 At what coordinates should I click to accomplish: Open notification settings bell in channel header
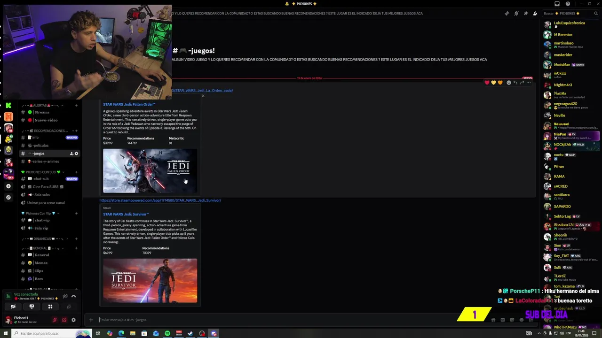coord(516,13)
